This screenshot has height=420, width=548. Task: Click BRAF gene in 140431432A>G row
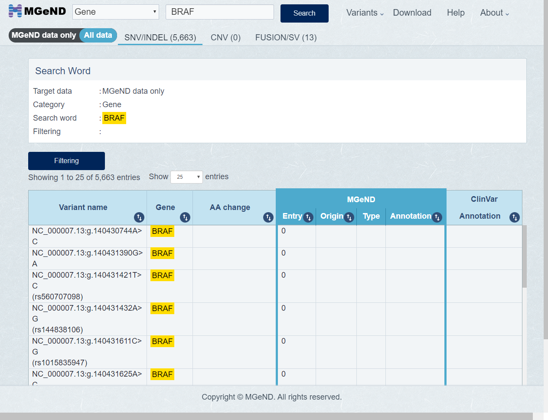(x=162, y=308)
